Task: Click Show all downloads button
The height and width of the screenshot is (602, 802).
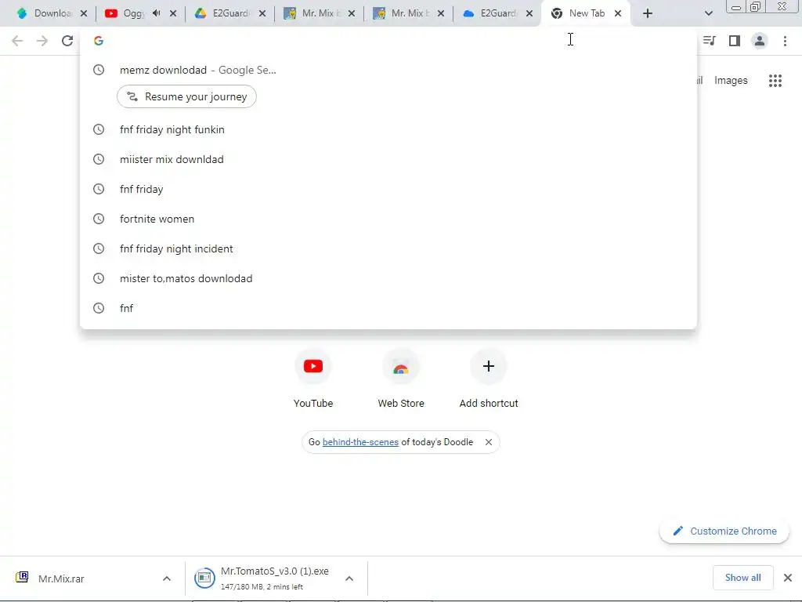Action: coord(742,578)
